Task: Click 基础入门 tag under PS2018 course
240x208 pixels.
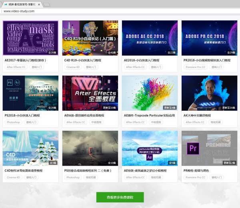Action: click(31, 122)
